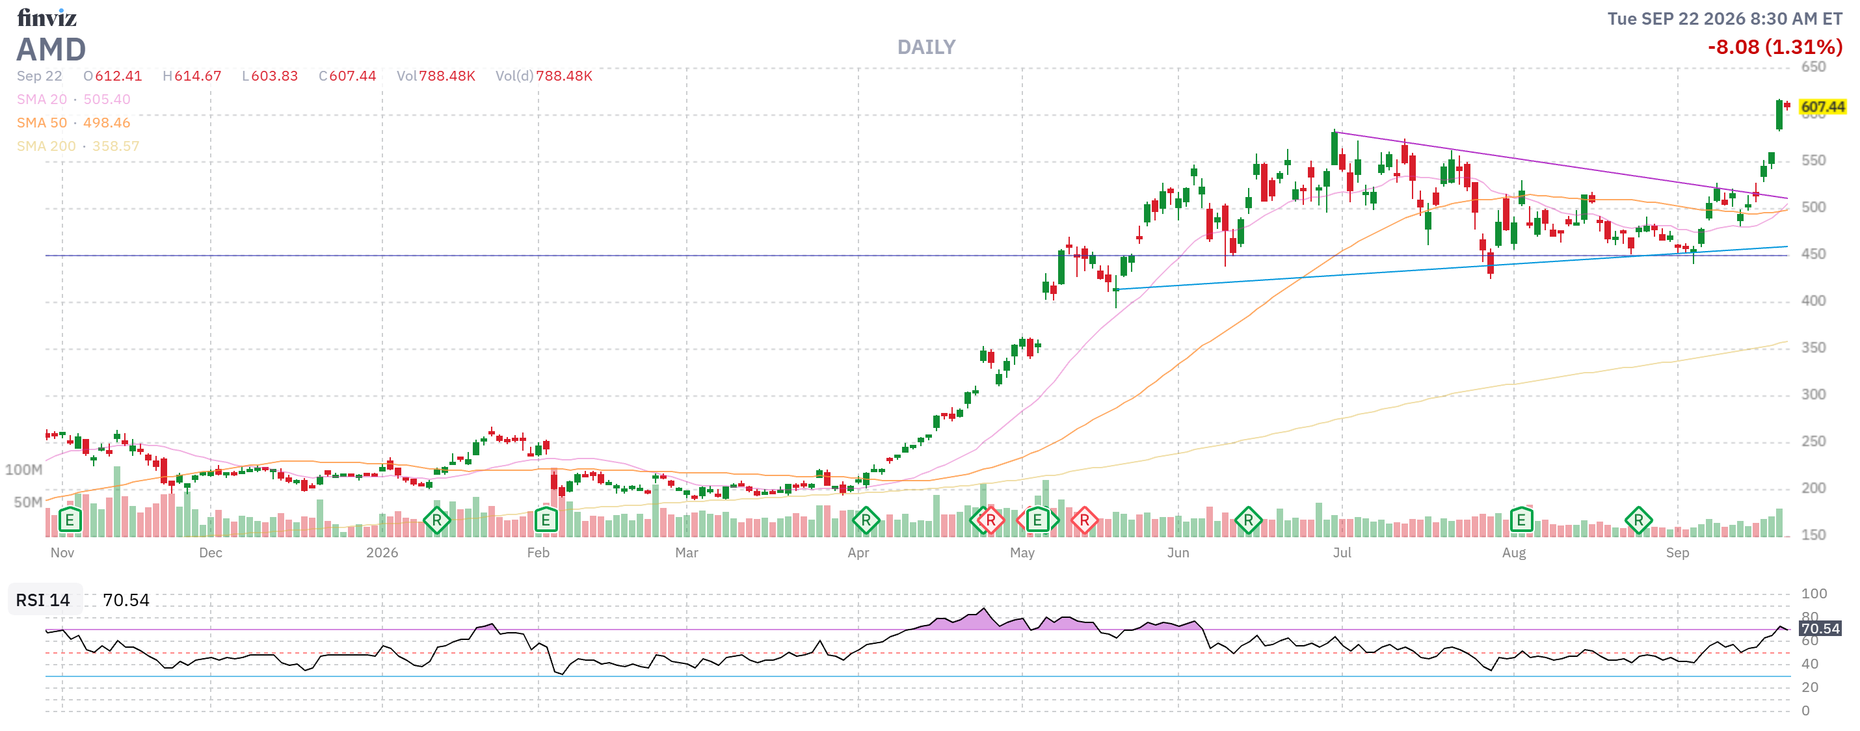Click the SMA 50 value 498.46

[x=107, y=123]
